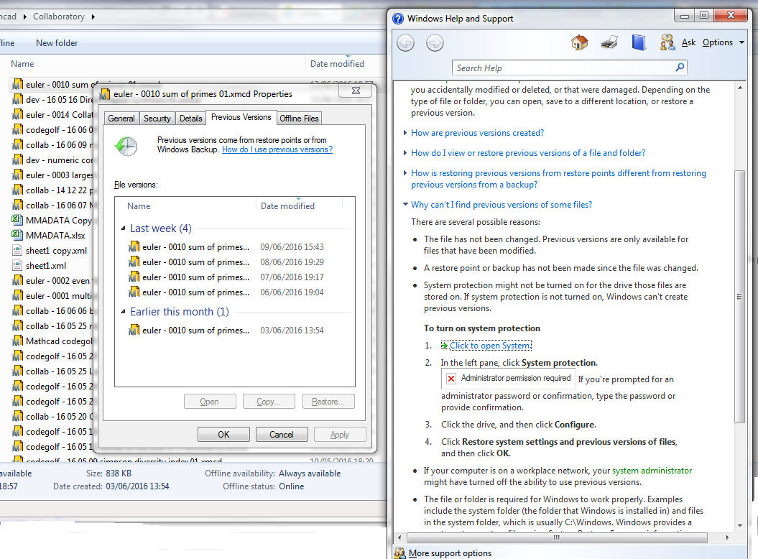758x559 pixels.
Task: Select version icon dated 09/06/2016 15:43
Action: click(134, 247)
